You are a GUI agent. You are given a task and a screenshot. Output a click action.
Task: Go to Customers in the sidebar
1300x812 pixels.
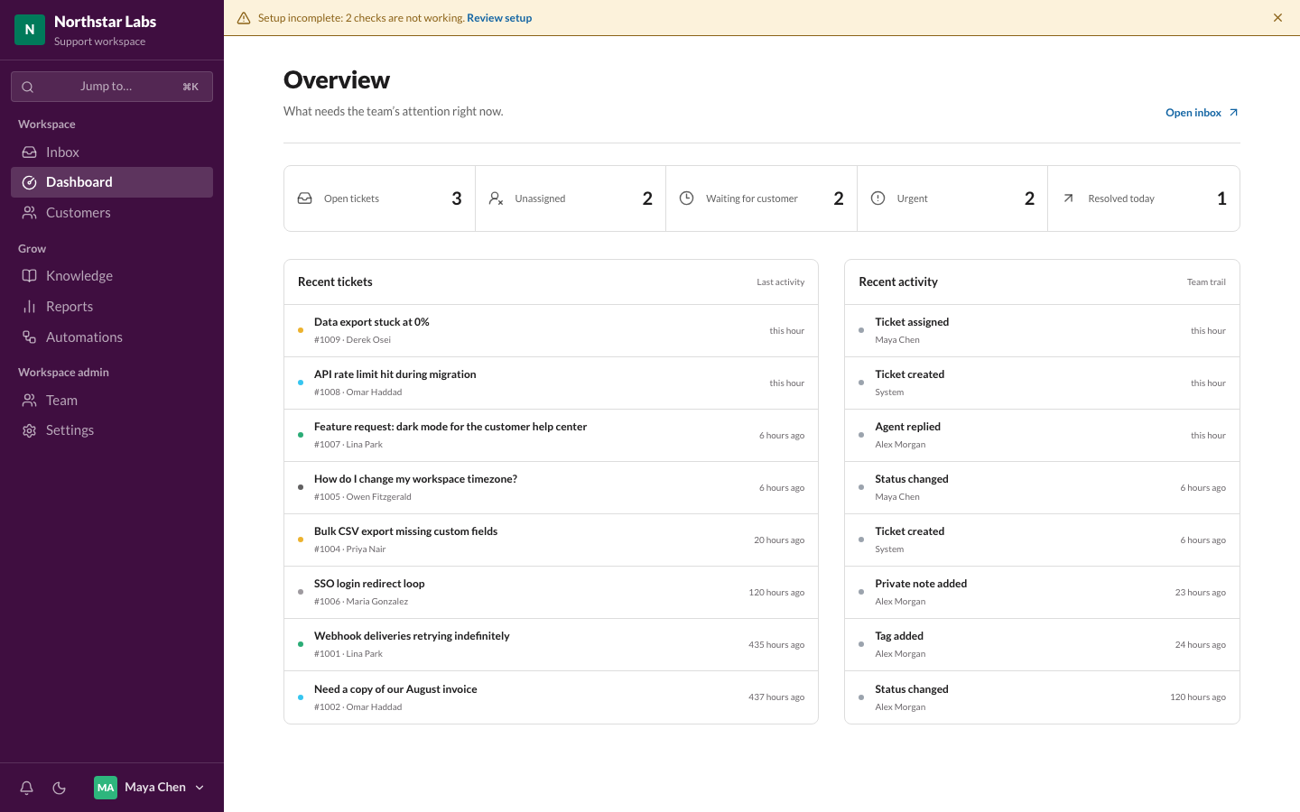[112, 213]
